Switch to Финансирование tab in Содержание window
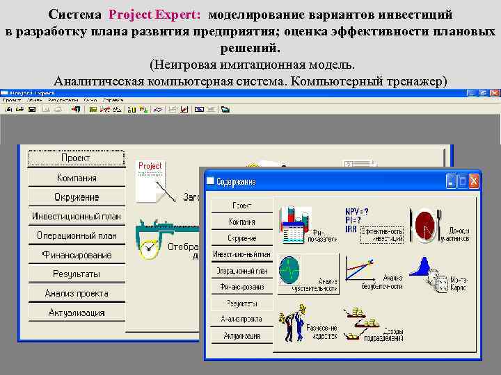Image resolution: width=501 pixels, height=375 pixels. click(x=242, y=287)
